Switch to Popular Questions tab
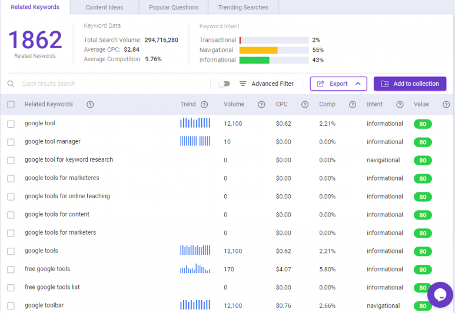This screenshot has height=313, width=455. coord(174,7)
